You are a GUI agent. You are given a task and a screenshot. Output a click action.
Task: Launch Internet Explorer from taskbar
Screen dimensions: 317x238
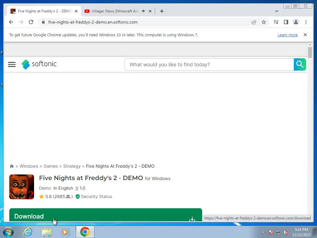pyautogui.click(x=28, y=232)
